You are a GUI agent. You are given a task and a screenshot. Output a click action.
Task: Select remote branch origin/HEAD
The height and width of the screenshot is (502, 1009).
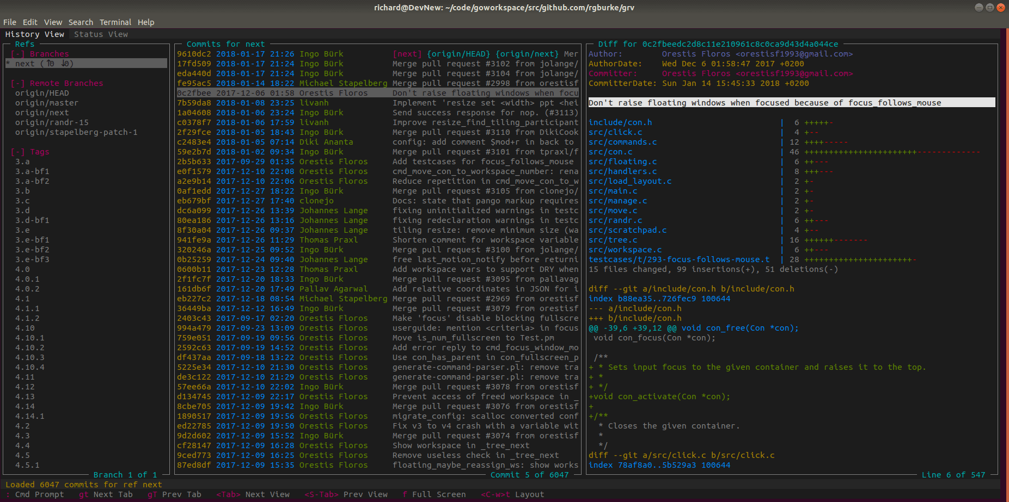tap(42, 93)
